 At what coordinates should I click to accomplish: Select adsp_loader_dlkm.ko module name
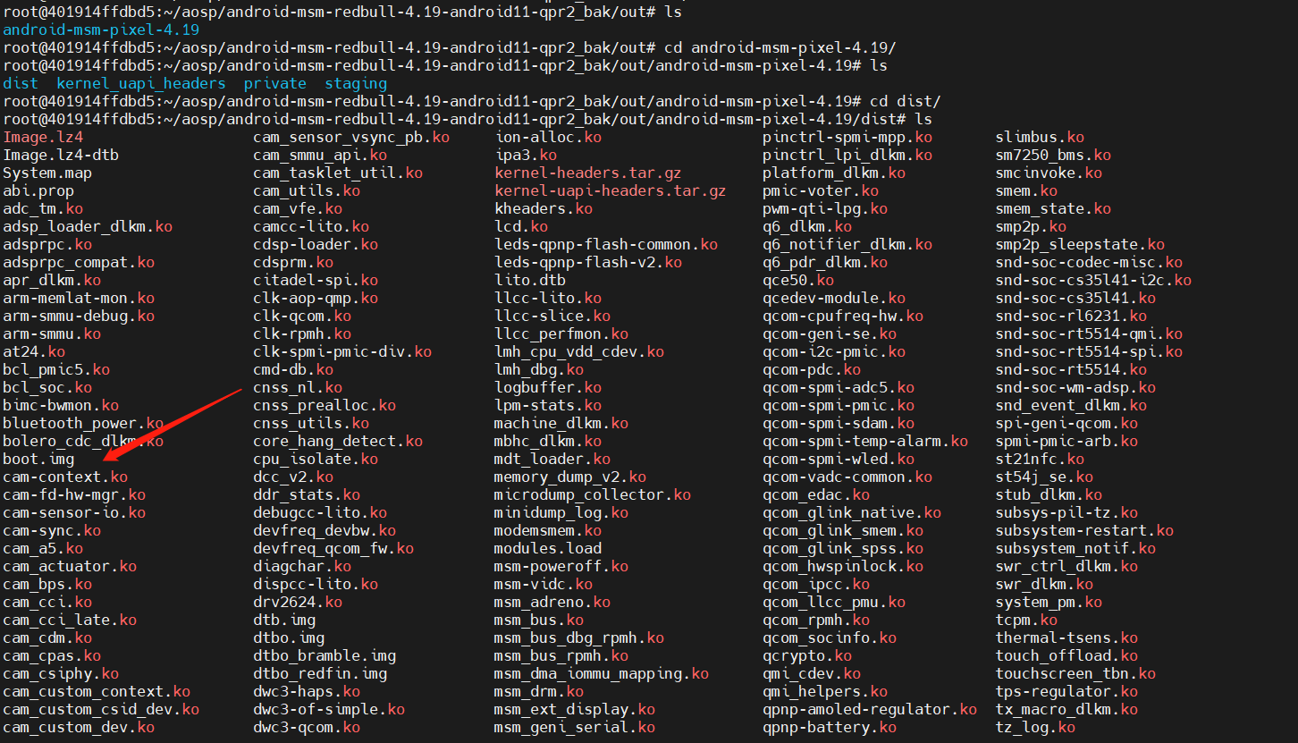tap(88, 226)
